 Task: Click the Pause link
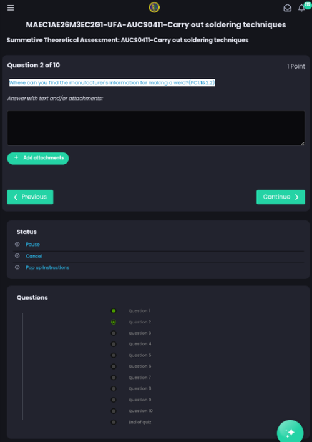click(32, 244)
